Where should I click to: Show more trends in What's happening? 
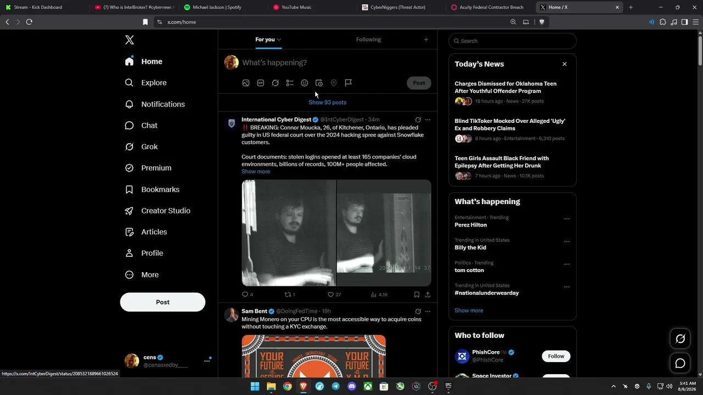[x=469, y=311]
